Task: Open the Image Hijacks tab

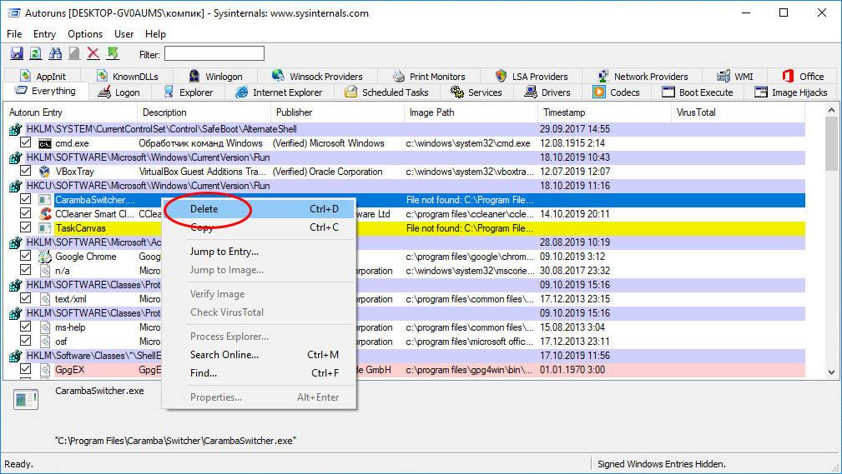Action: click(791, 92)
